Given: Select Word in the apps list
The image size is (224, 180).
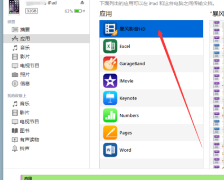Looking at the screenshot, I should pyautogui.click(x=151, y=150).
